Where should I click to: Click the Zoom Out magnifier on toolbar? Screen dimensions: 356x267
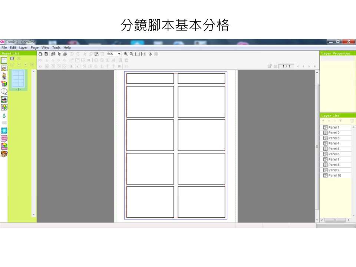(x=132, y=54)
